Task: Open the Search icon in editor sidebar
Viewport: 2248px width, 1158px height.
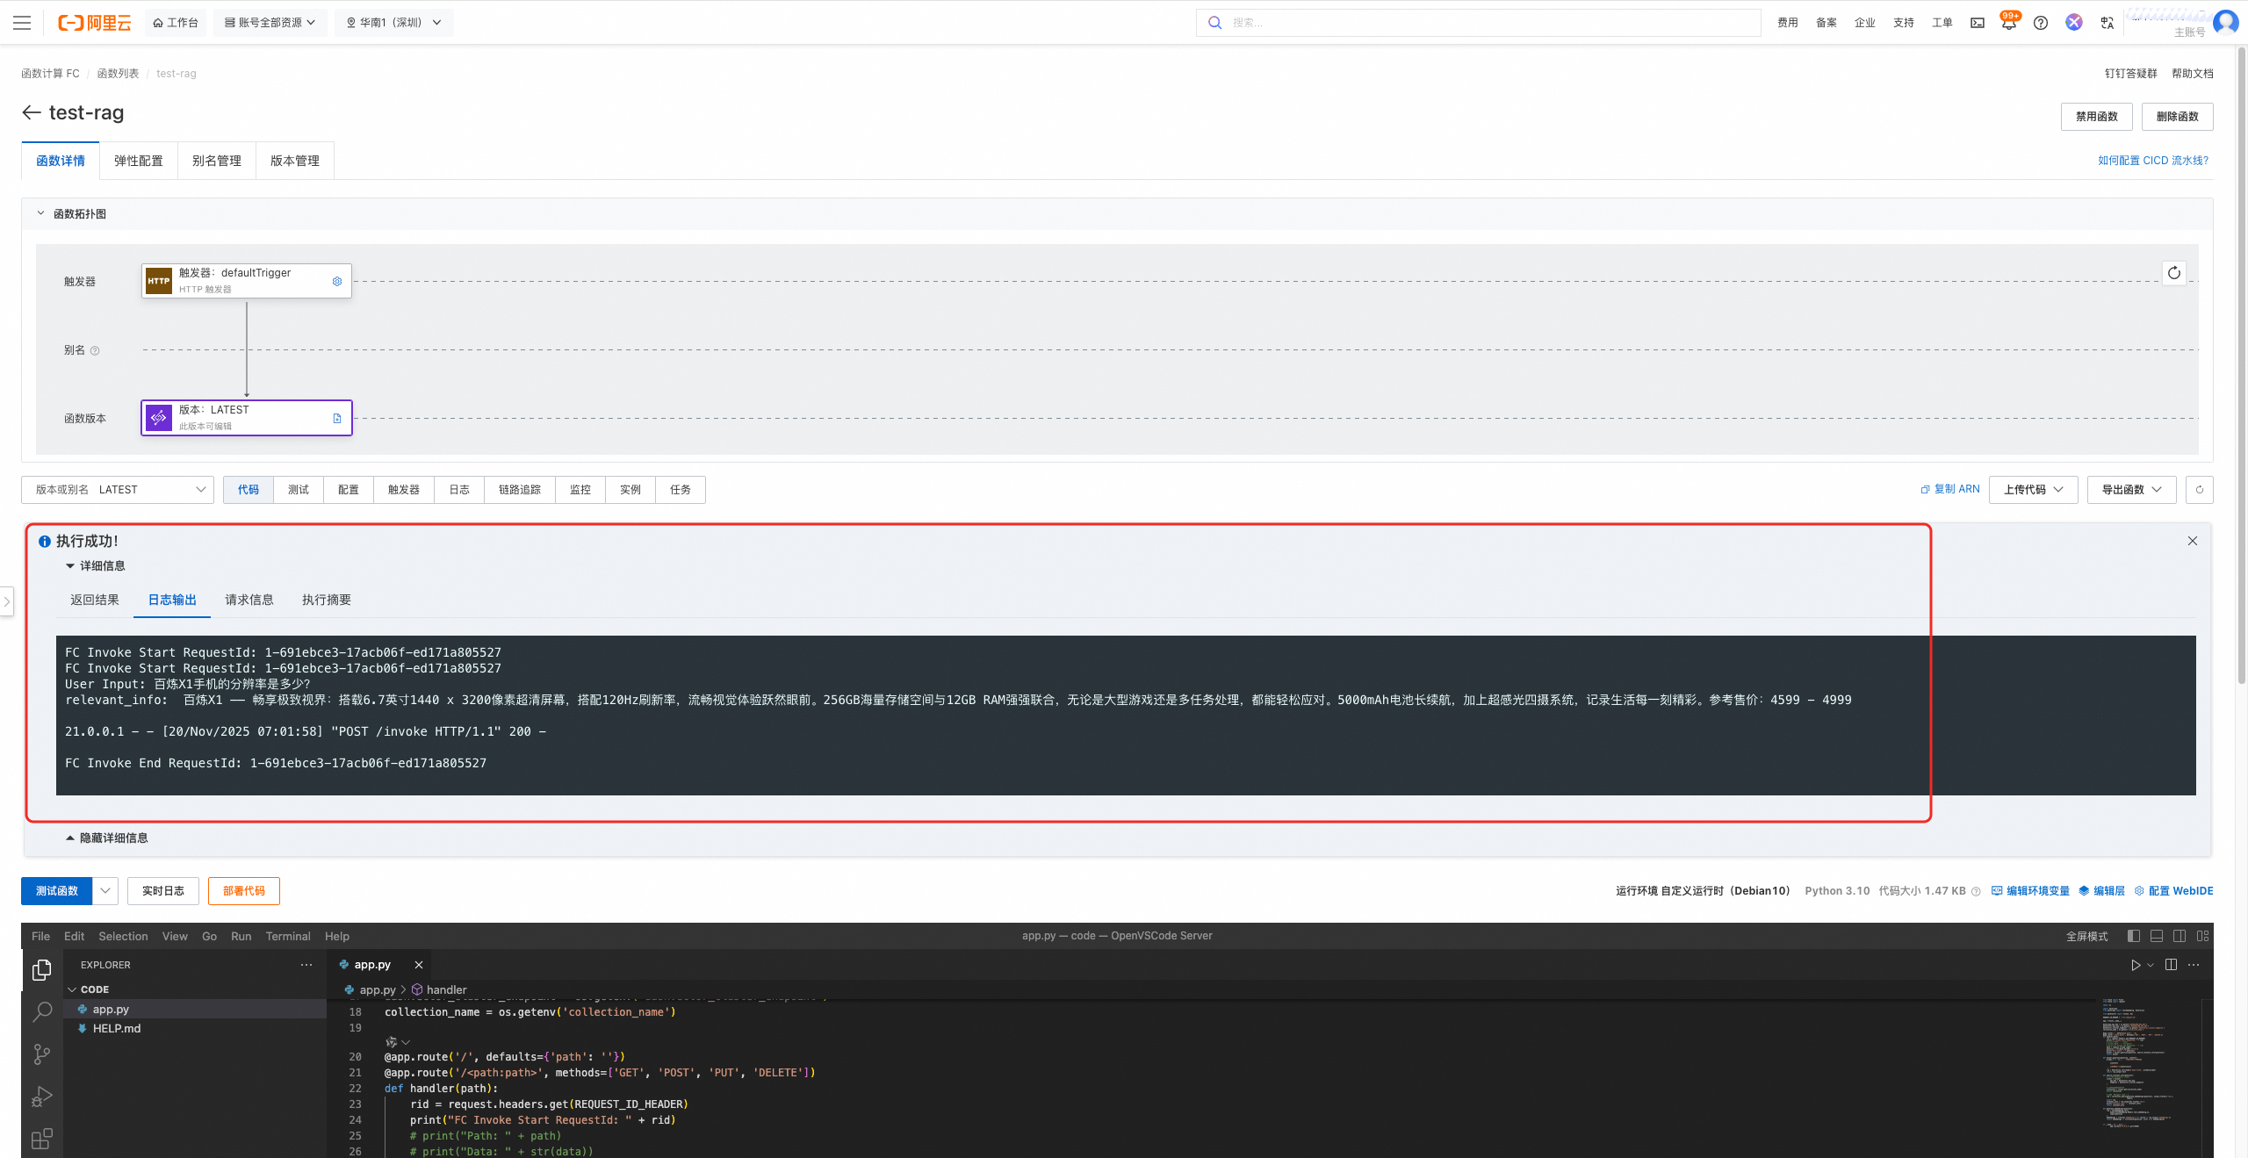Action: click(41, 1012)
